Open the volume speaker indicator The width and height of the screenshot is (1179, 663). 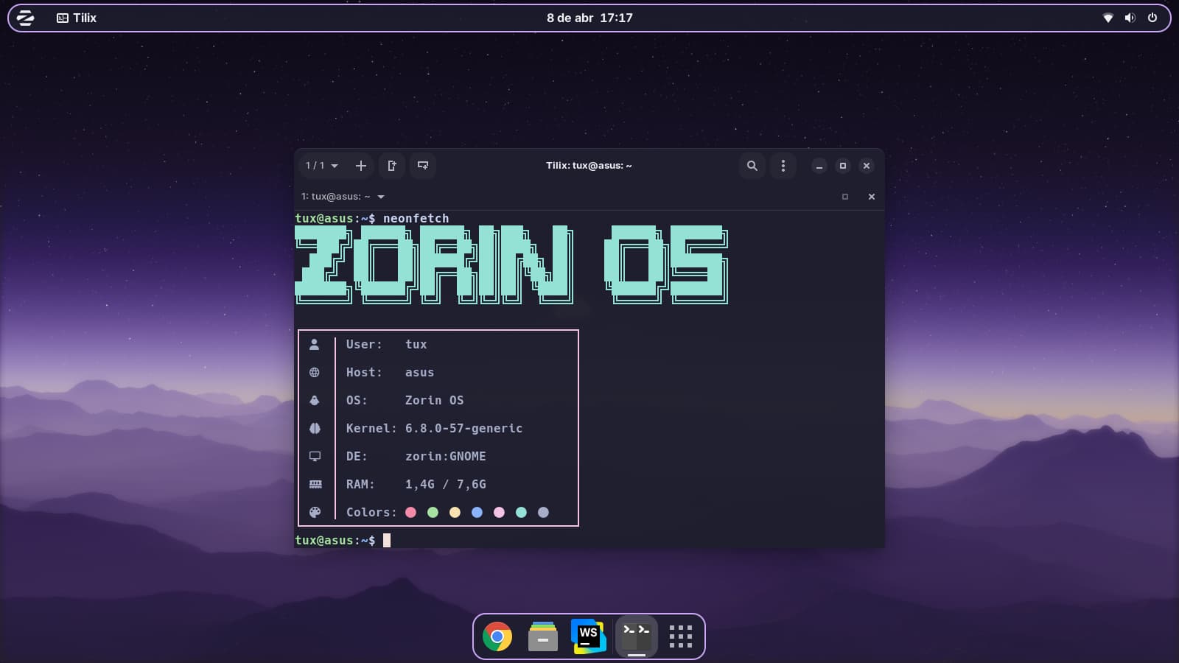click(1130, 18)
